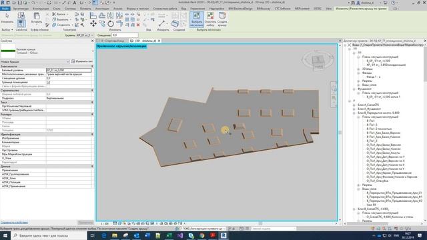The width and height of the screenshot is (427, 240).
Task: Expand the Блок А_СхемаСТК tree node
Action: [x=354, y=105]
